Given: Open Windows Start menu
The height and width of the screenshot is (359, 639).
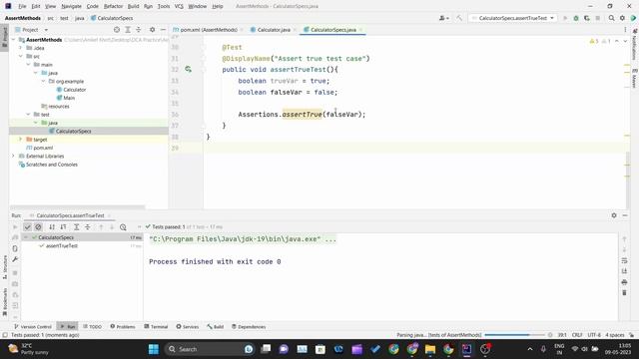Looking at the screenshot, I should point(154,349).
